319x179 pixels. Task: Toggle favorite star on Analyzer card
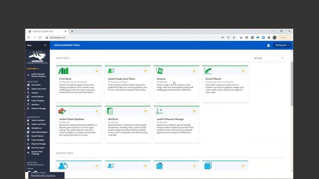tap(194, 71)
